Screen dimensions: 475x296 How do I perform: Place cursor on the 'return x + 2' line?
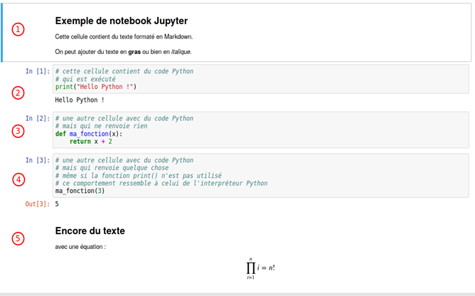[x=91, y=141]
